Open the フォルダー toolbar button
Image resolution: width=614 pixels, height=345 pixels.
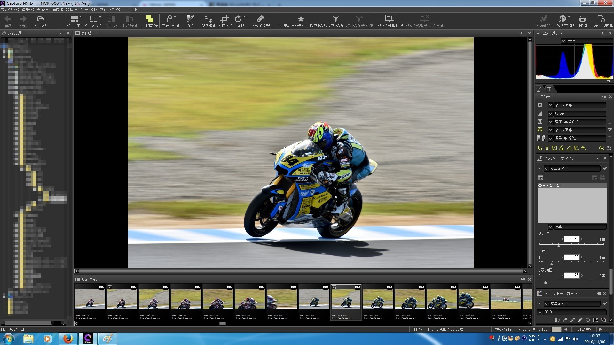41,21
